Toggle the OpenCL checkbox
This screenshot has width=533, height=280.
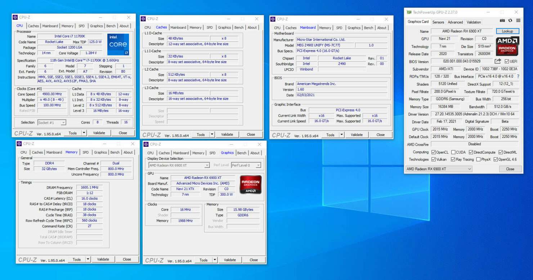(434, 152)
